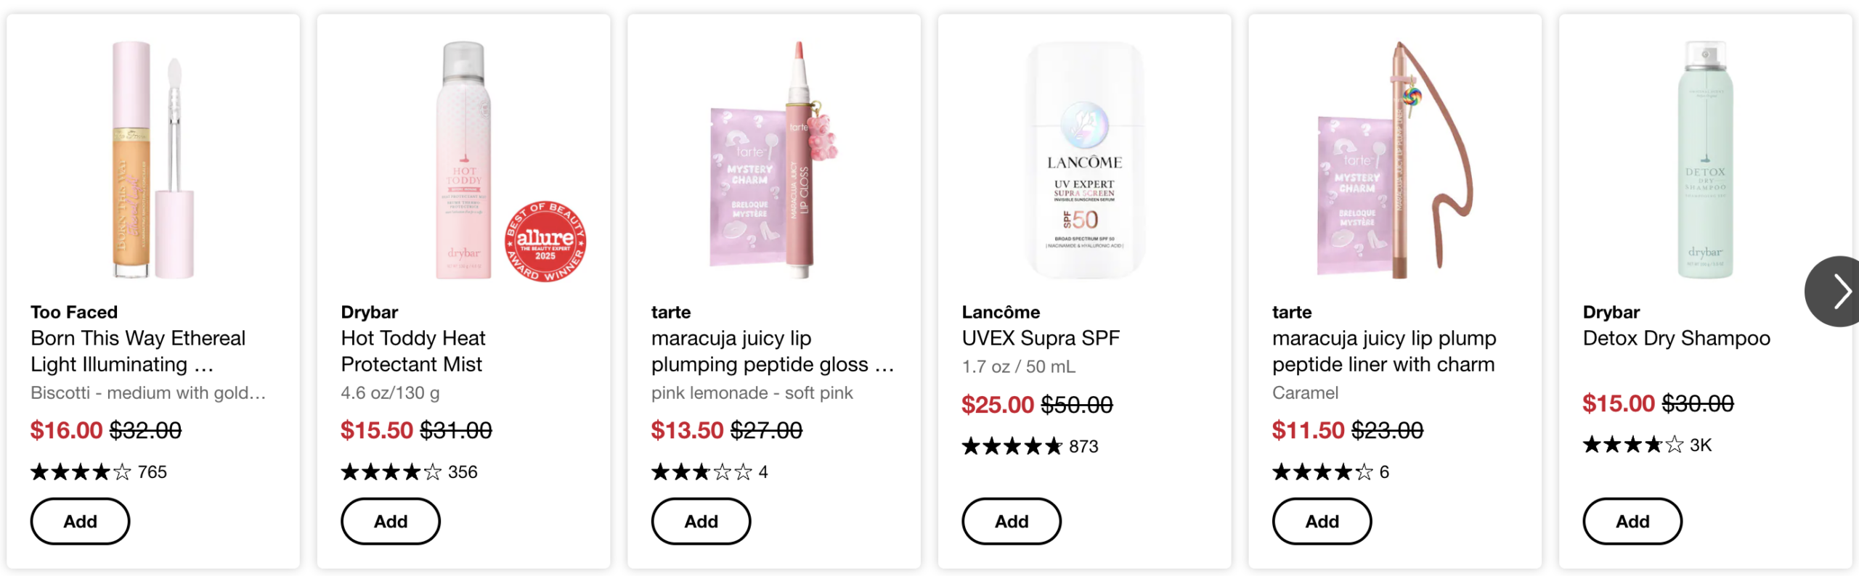
Task: Open Hot Toddy Heat Protectant Mist link
Action: [412, 351]
